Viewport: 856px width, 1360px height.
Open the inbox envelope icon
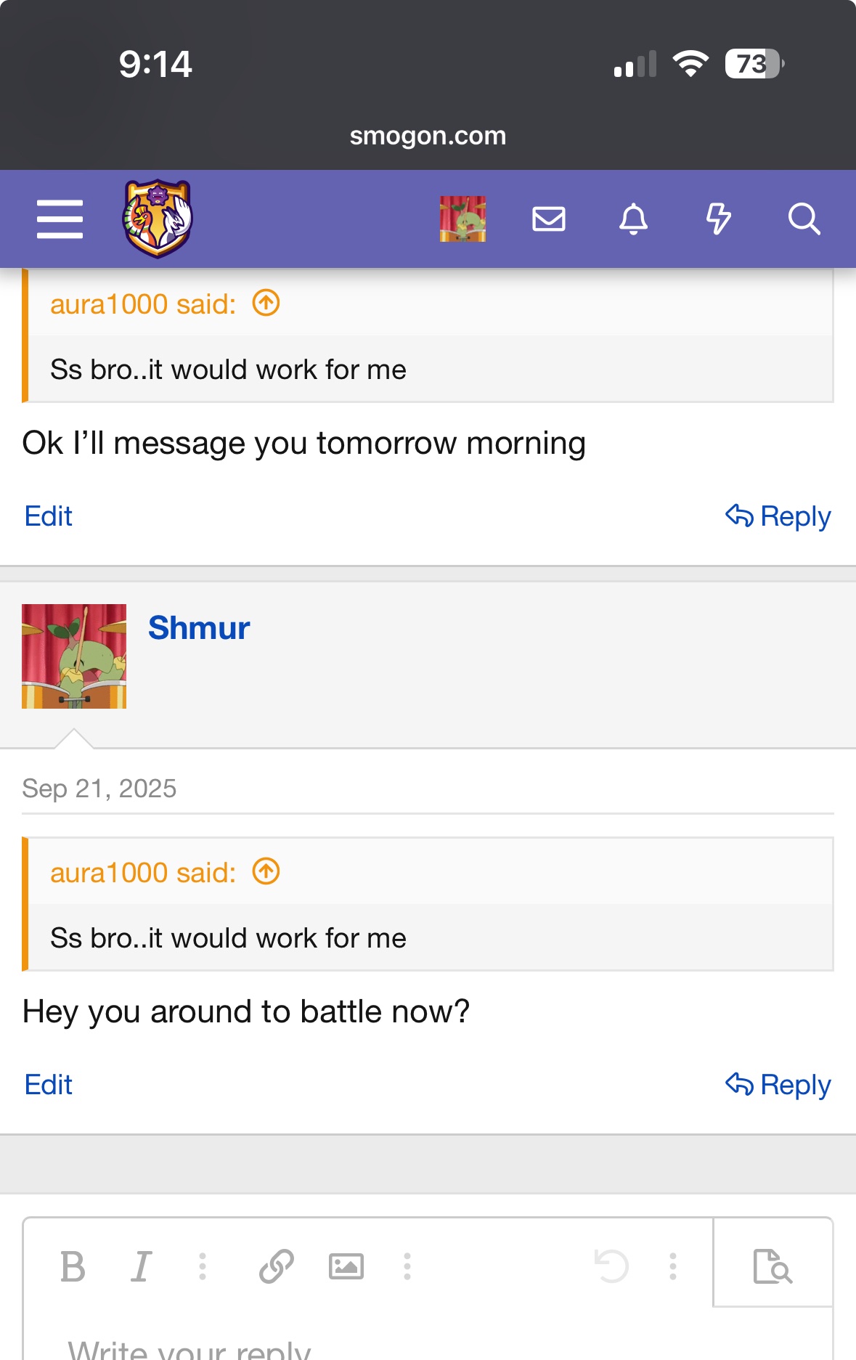[x=549, y=219]
